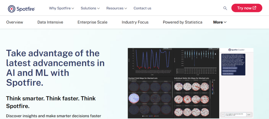269x119 pixels.
Task: Click the Spotfire Copilot logo in chat panel
Action: 236,50
